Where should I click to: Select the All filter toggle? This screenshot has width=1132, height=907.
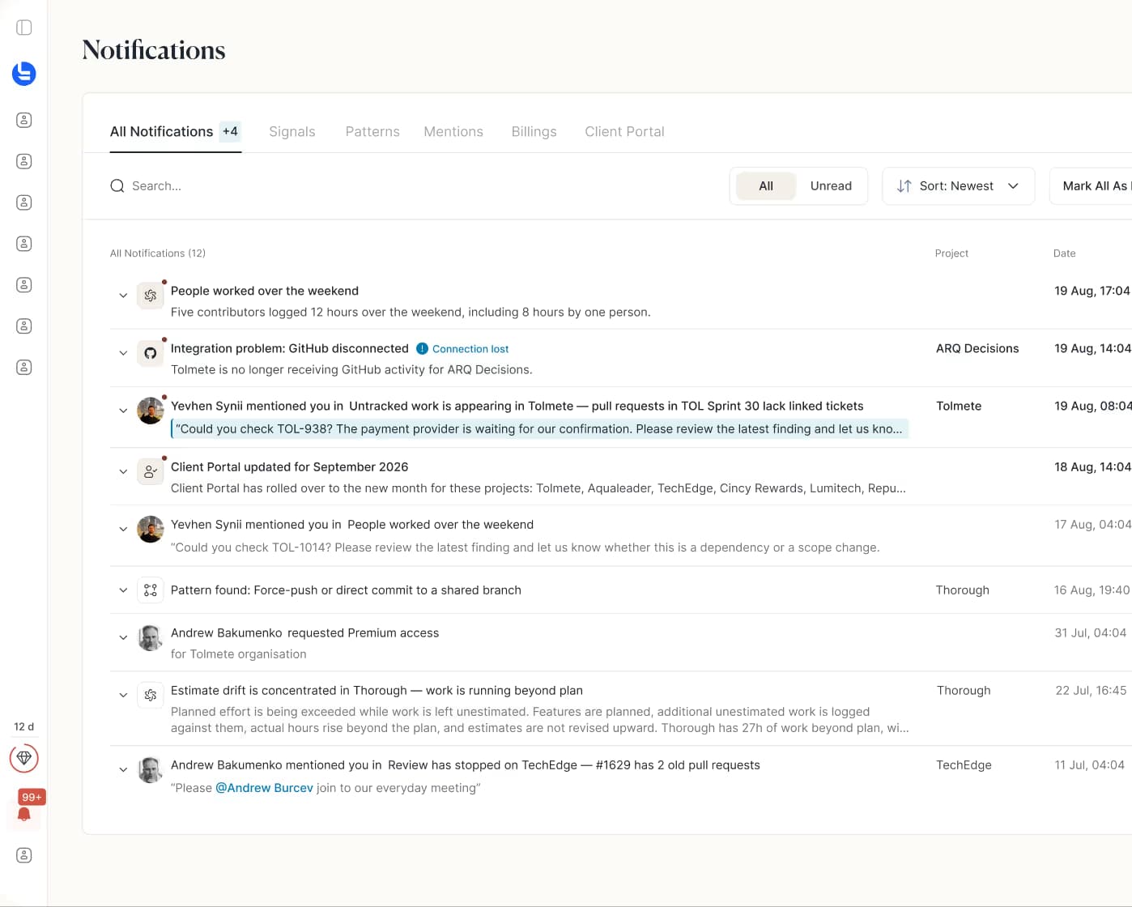(x=766, y=185)
